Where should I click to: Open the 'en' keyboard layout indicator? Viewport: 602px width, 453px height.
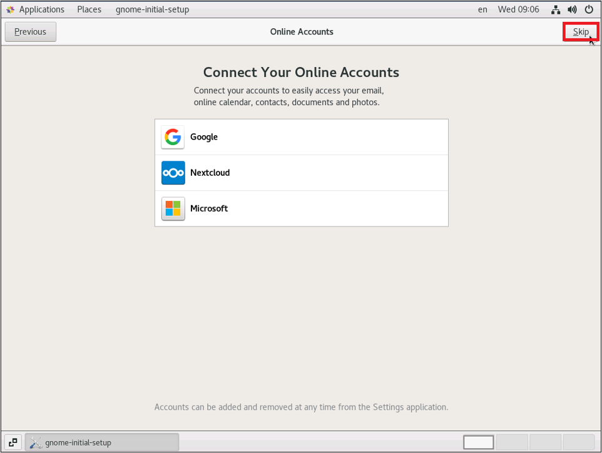(x=482, y=9)
